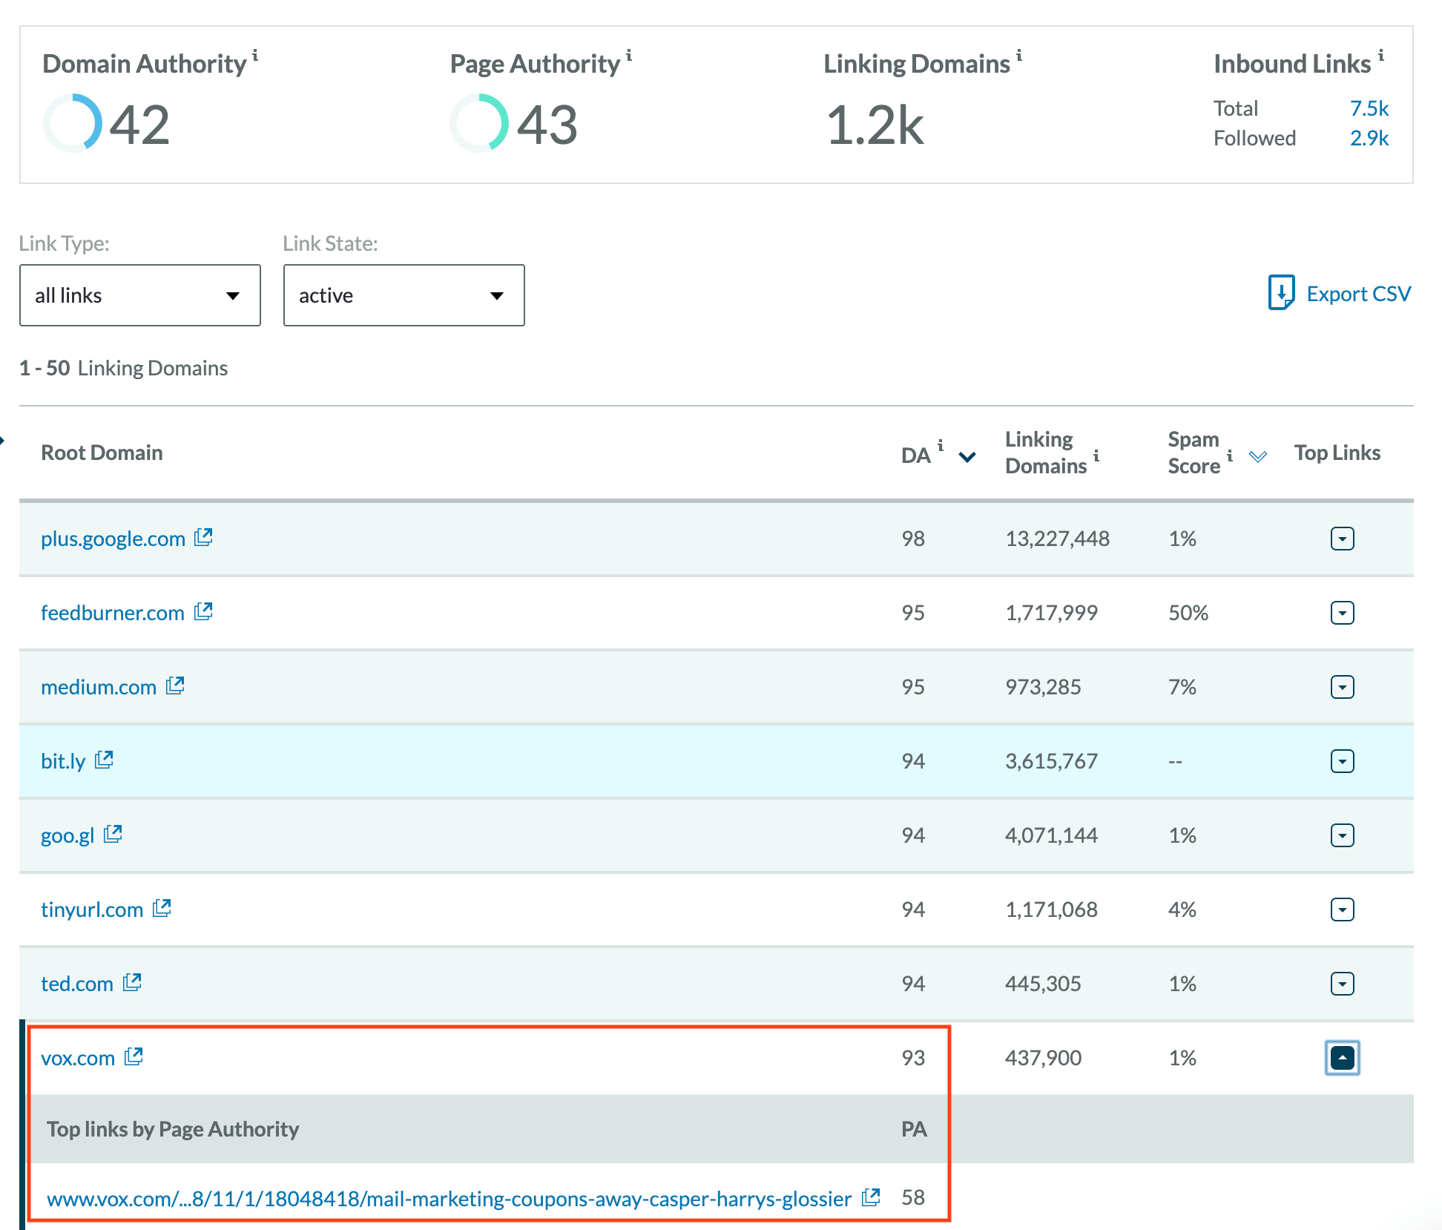Image resolution: width=1442 pixels, height=1230 pixels.
Task: Click the Inbound Links info icon
Action: [x=1381, y=55]
